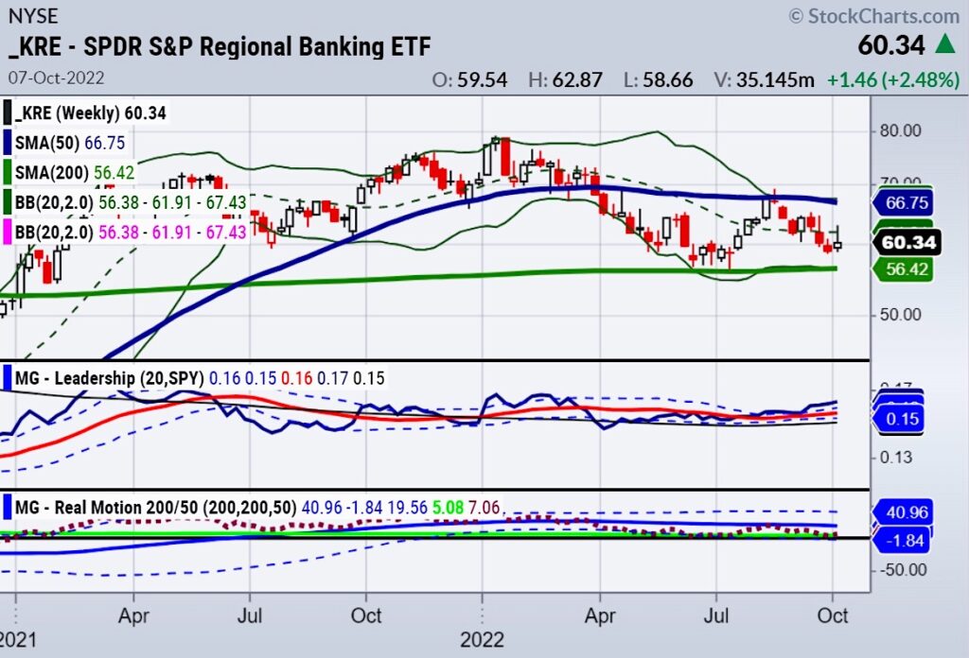Click the +1.46 (+2.48%) change text

point(893,79)
